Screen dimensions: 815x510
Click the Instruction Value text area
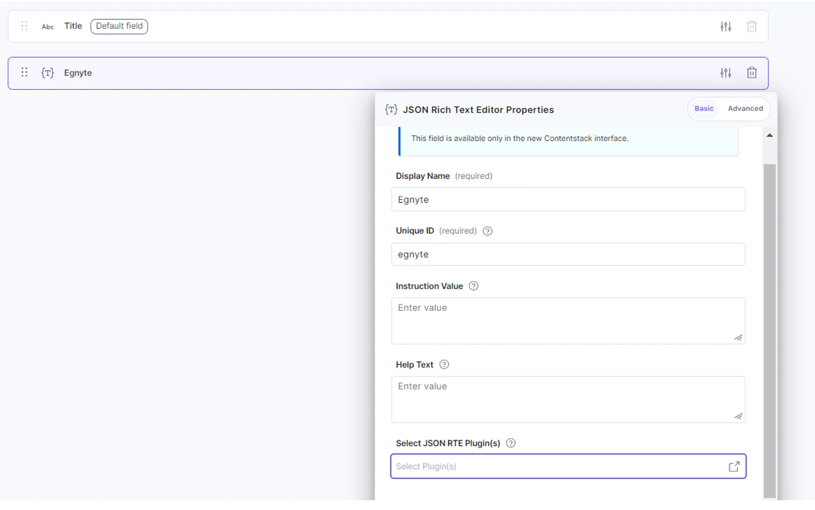tap(568, 321)
